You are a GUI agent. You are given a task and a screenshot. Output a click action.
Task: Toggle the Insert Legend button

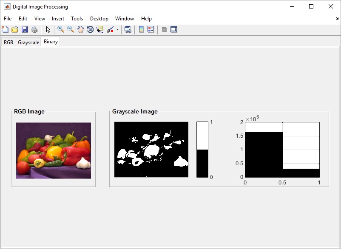tap(151, 29)
